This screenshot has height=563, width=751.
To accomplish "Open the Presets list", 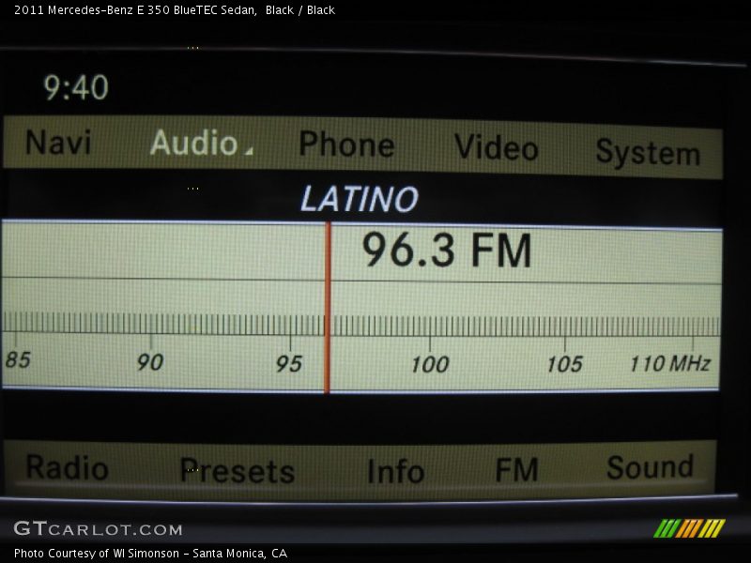I will (x=237, y=471).
